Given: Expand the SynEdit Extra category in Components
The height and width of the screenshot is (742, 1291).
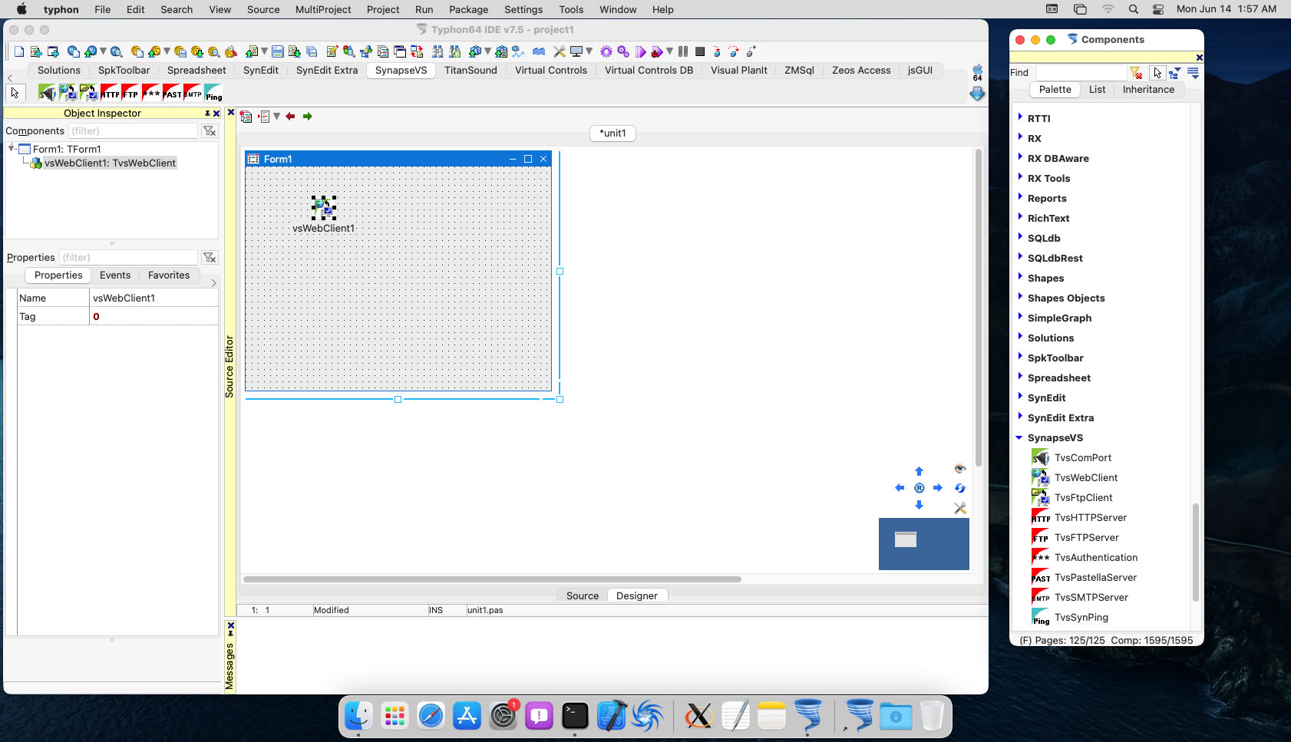Looking at the screenshot, I should [x=1019, y=417].
